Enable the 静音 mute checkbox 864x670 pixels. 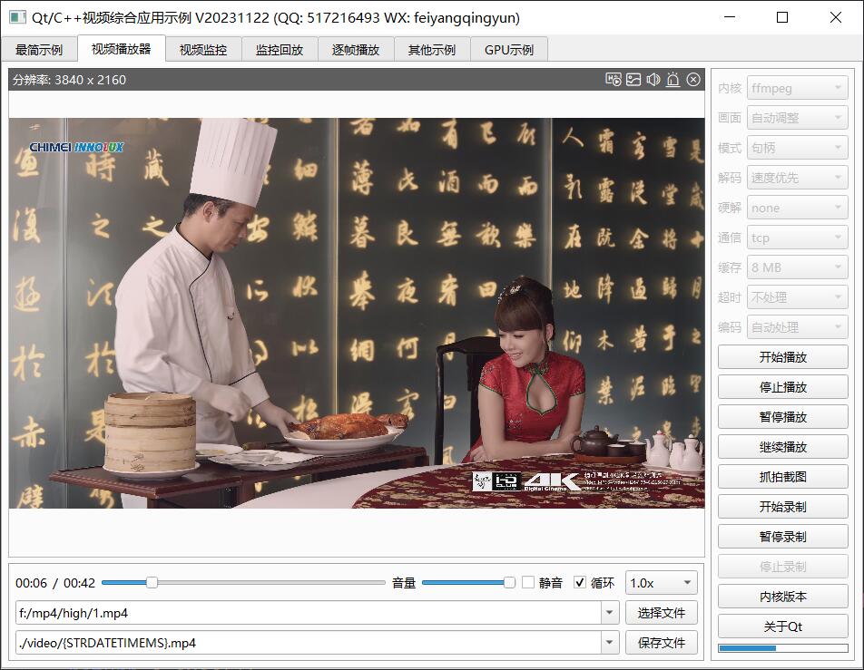528,583
